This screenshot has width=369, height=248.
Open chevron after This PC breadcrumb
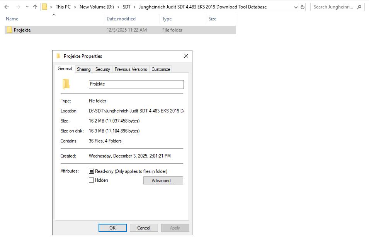[75, 7]
